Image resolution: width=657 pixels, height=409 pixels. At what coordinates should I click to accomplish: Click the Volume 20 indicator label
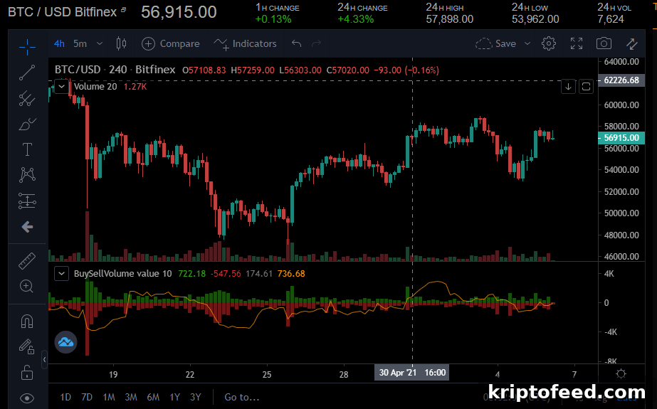[x=95, y=87]
